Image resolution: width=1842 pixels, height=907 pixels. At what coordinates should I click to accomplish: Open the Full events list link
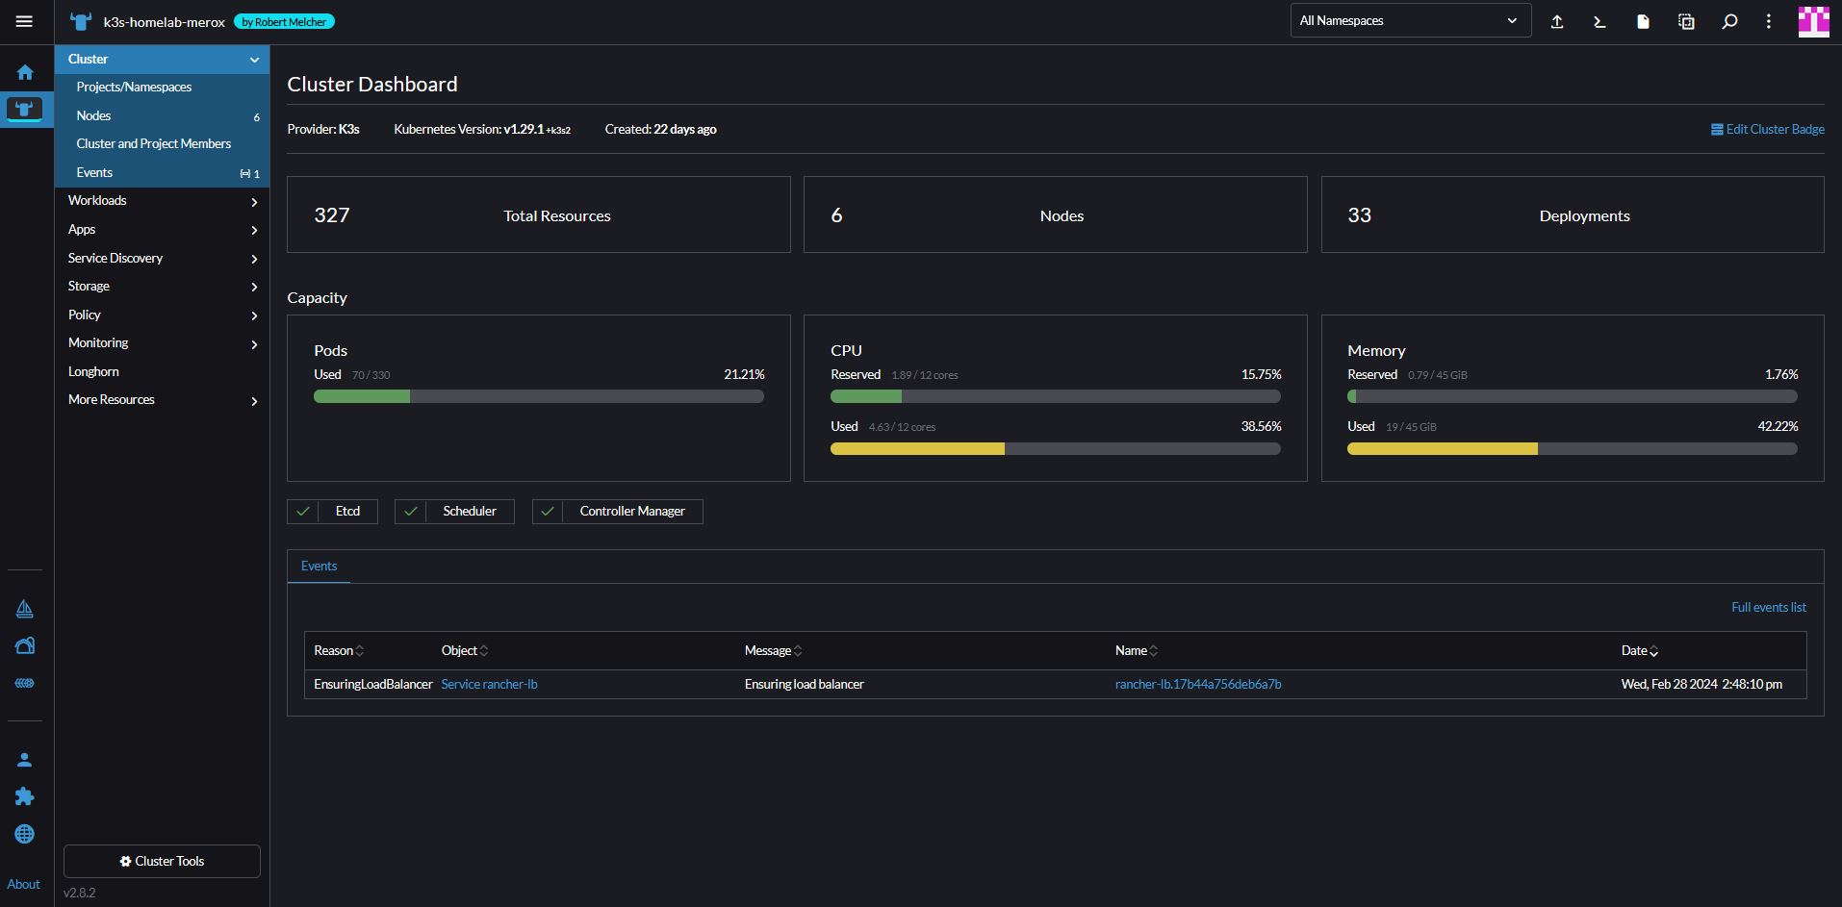[x=1769, y=607]
